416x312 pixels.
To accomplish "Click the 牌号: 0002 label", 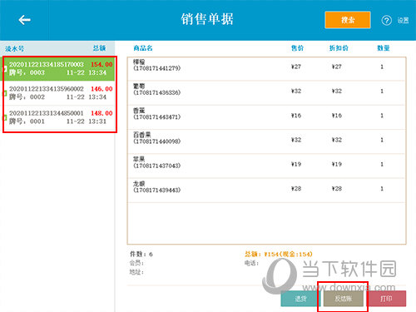I will tap(27, 97).
